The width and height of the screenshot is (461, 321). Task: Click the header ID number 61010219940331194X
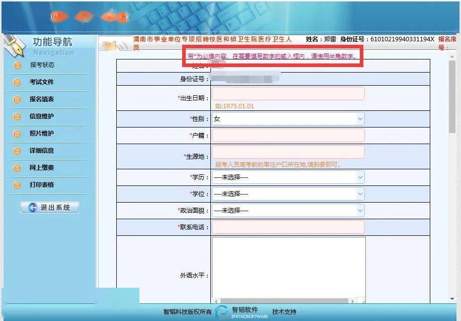pos(402,39)
